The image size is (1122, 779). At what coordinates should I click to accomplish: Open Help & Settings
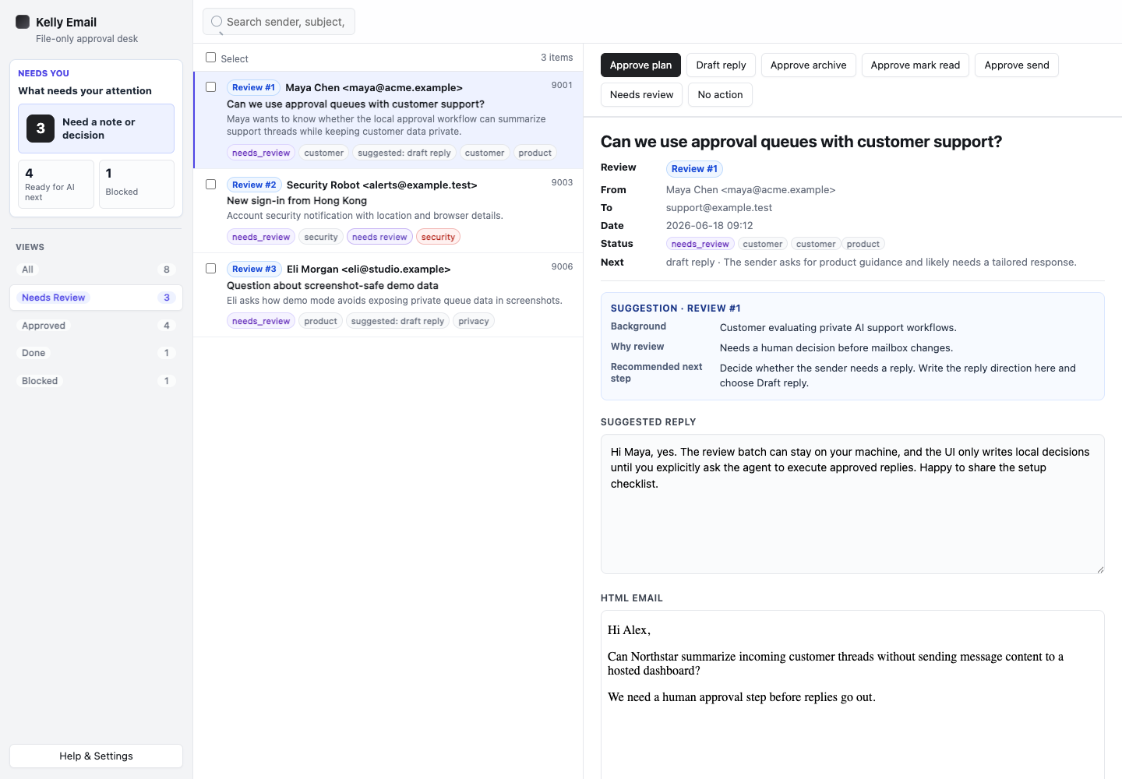96,756
